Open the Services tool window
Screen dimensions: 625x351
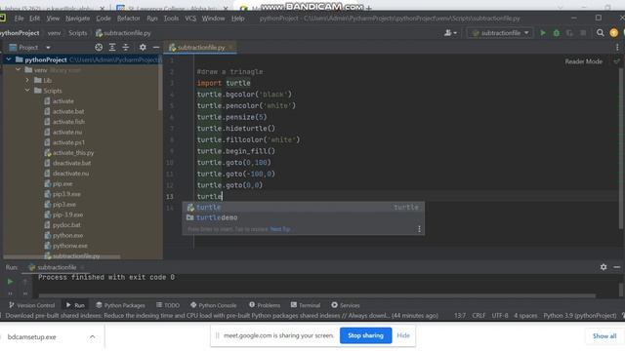click(x=345, y=305)
